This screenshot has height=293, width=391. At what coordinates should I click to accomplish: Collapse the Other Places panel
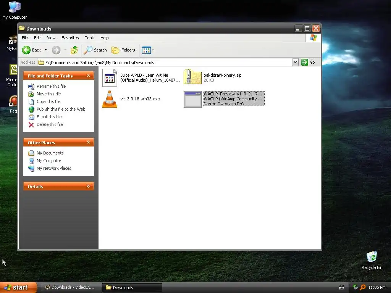tap(88, 142)
